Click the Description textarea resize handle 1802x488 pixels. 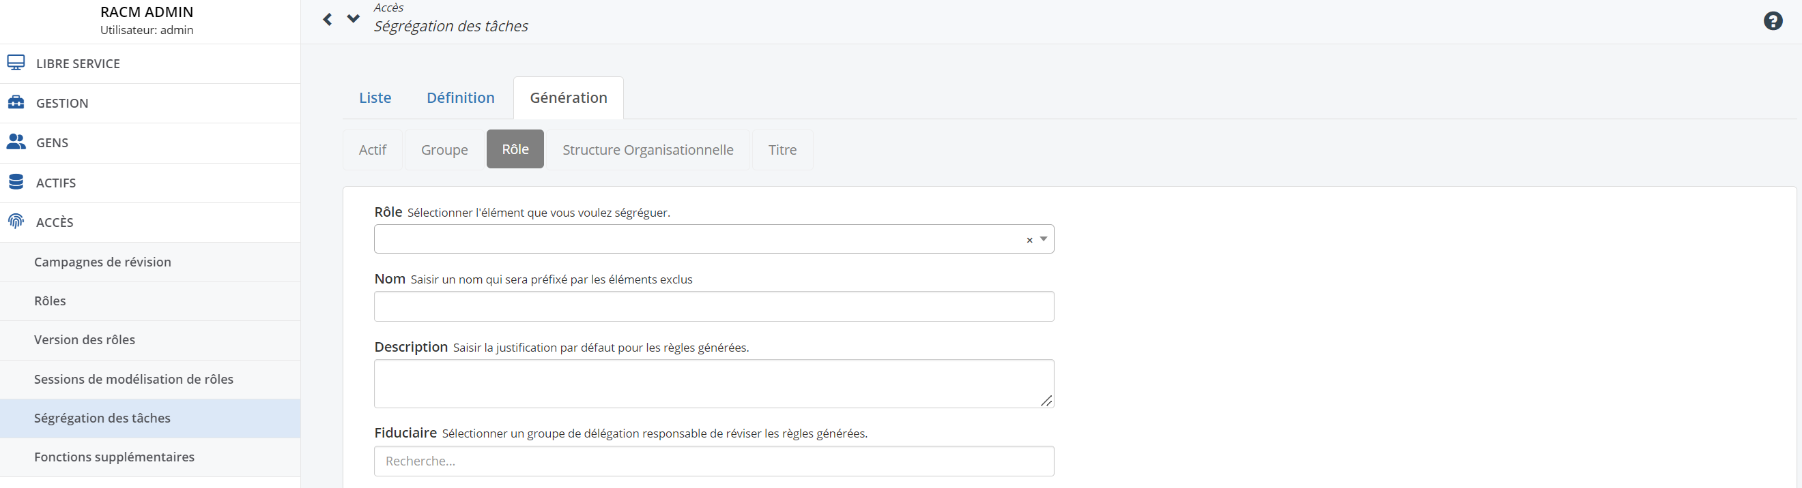[1046, 401]
